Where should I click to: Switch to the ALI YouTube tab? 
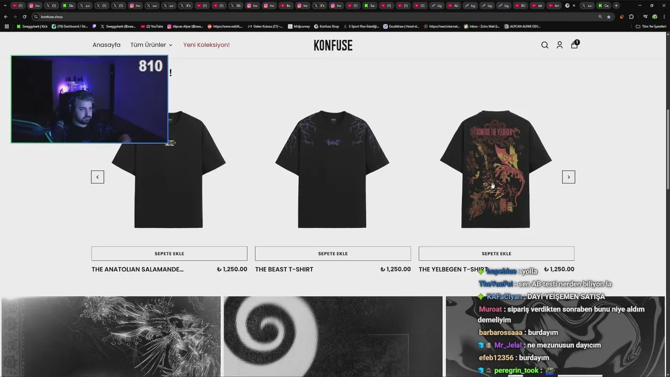pos(453,5)
